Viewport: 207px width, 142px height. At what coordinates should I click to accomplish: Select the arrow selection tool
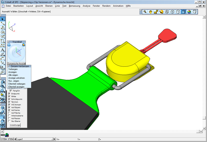point(3,19)
